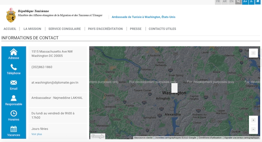Open the SERVICE CONSULAIRE menu
The image size is (262, 142).
pyautogui.click(x=64, y=29)
